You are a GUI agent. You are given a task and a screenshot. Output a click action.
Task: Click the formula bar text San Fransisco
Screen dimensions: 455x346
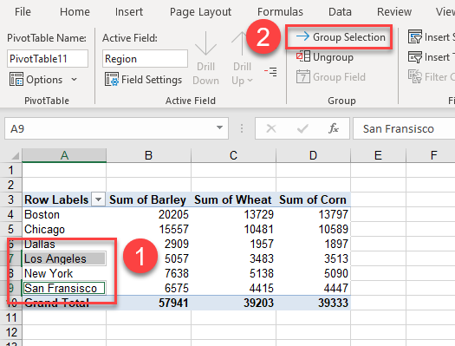tap(398, 128)
